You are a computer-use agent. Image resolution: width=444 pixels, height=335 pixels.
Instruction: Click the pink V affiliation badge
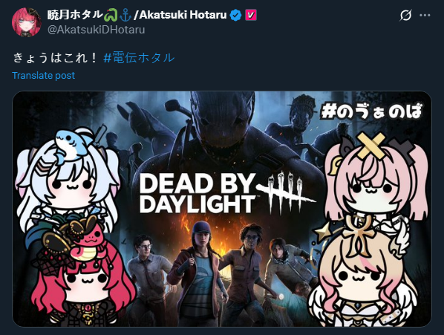(x=251, y=15)
